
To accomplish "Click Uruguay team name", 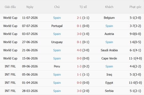I will (57, 42).
